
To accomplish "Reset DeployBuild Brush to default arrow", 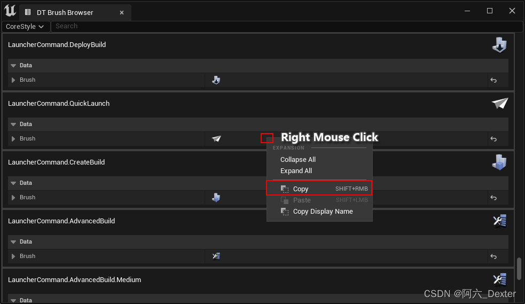I will point(493,80).
